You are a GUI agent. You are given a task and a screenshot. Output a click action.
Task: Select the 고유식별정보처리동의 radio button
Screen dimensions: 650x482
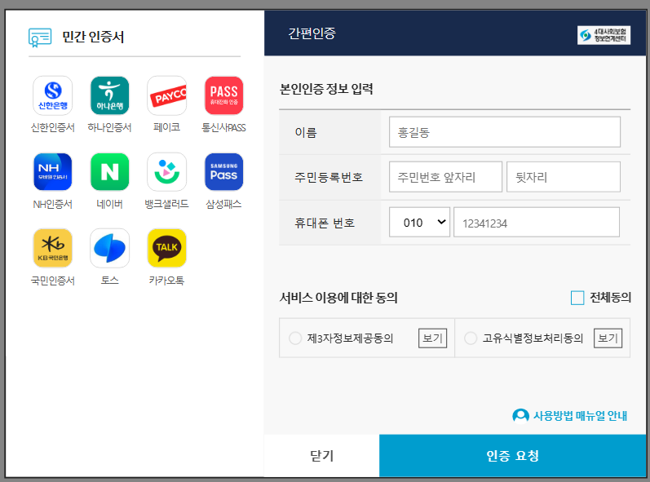point(471,338)
